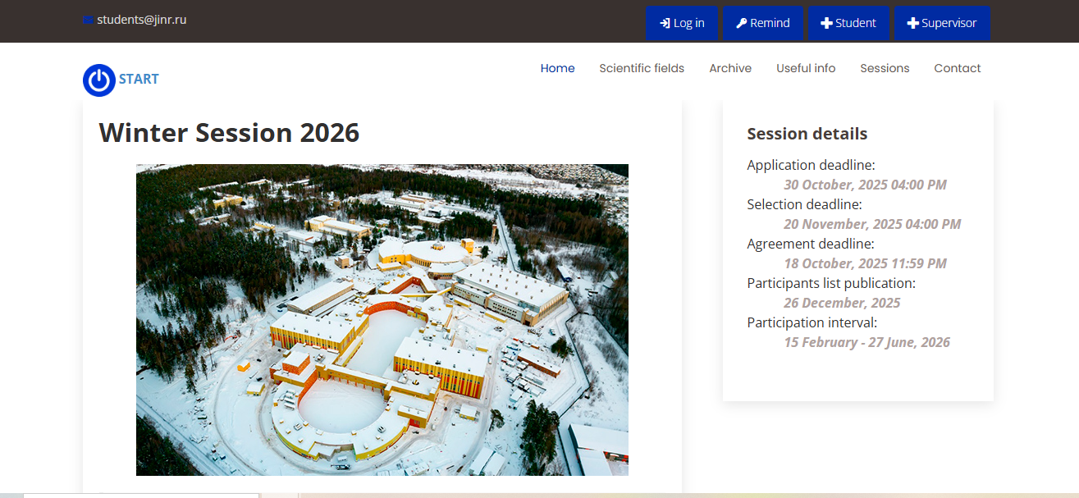1079x498 pixels.
Task: Open the Scientific fields menu item
Action: [x=641, y=68]
